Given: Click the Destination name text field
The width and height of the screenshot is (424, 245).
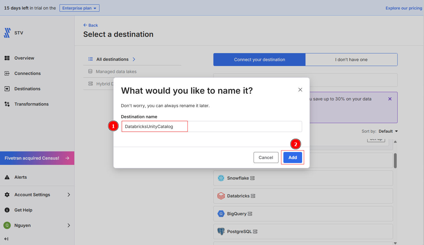Looking at the screenshot, I should coord(211,126).
